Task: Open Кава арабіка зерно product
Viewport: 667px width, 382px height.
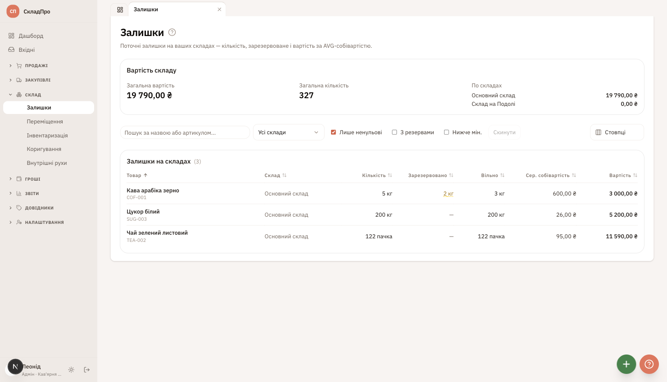Action: coord(153,191)
